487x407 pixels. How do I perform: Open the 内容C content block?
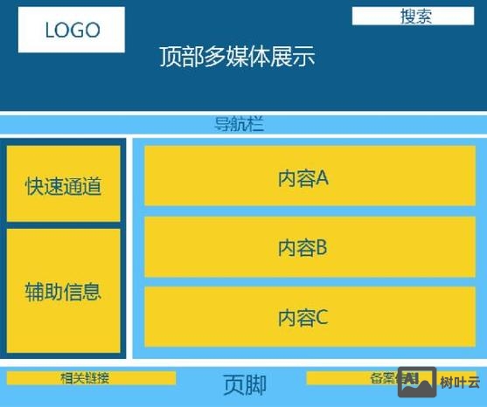pos(310,317)
